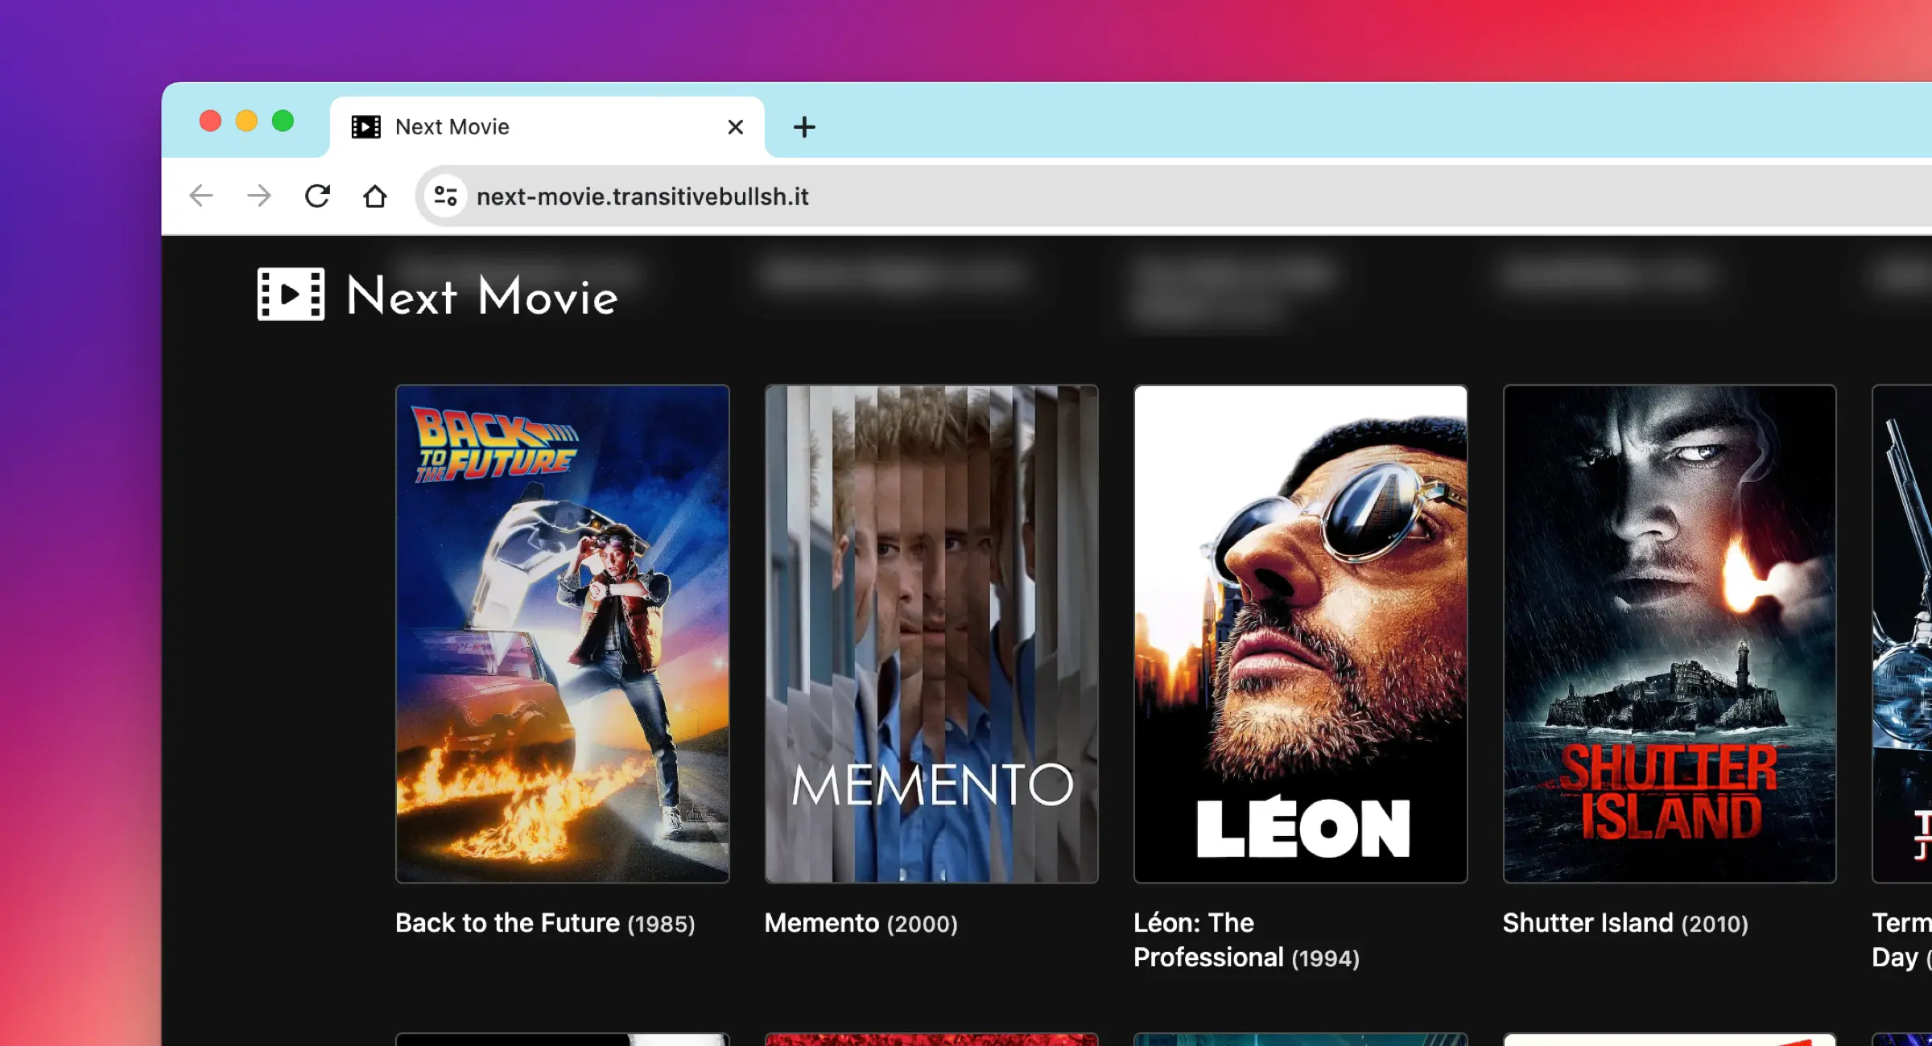Open site information icon in address bar

click(445, 196)
